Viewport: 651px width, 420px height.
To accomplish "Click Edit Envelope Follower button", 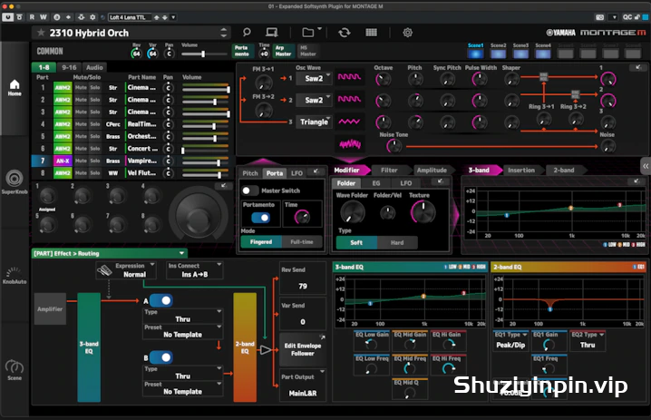I will (303, 349).
